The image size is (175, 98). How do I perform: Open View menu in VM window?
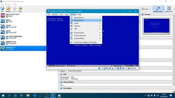click(61, 14)
